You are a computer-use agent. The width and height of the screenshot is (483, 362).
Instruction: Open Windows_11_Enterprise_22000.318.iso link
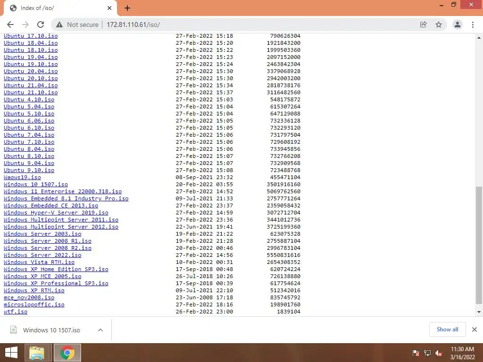tap(63, 192)
